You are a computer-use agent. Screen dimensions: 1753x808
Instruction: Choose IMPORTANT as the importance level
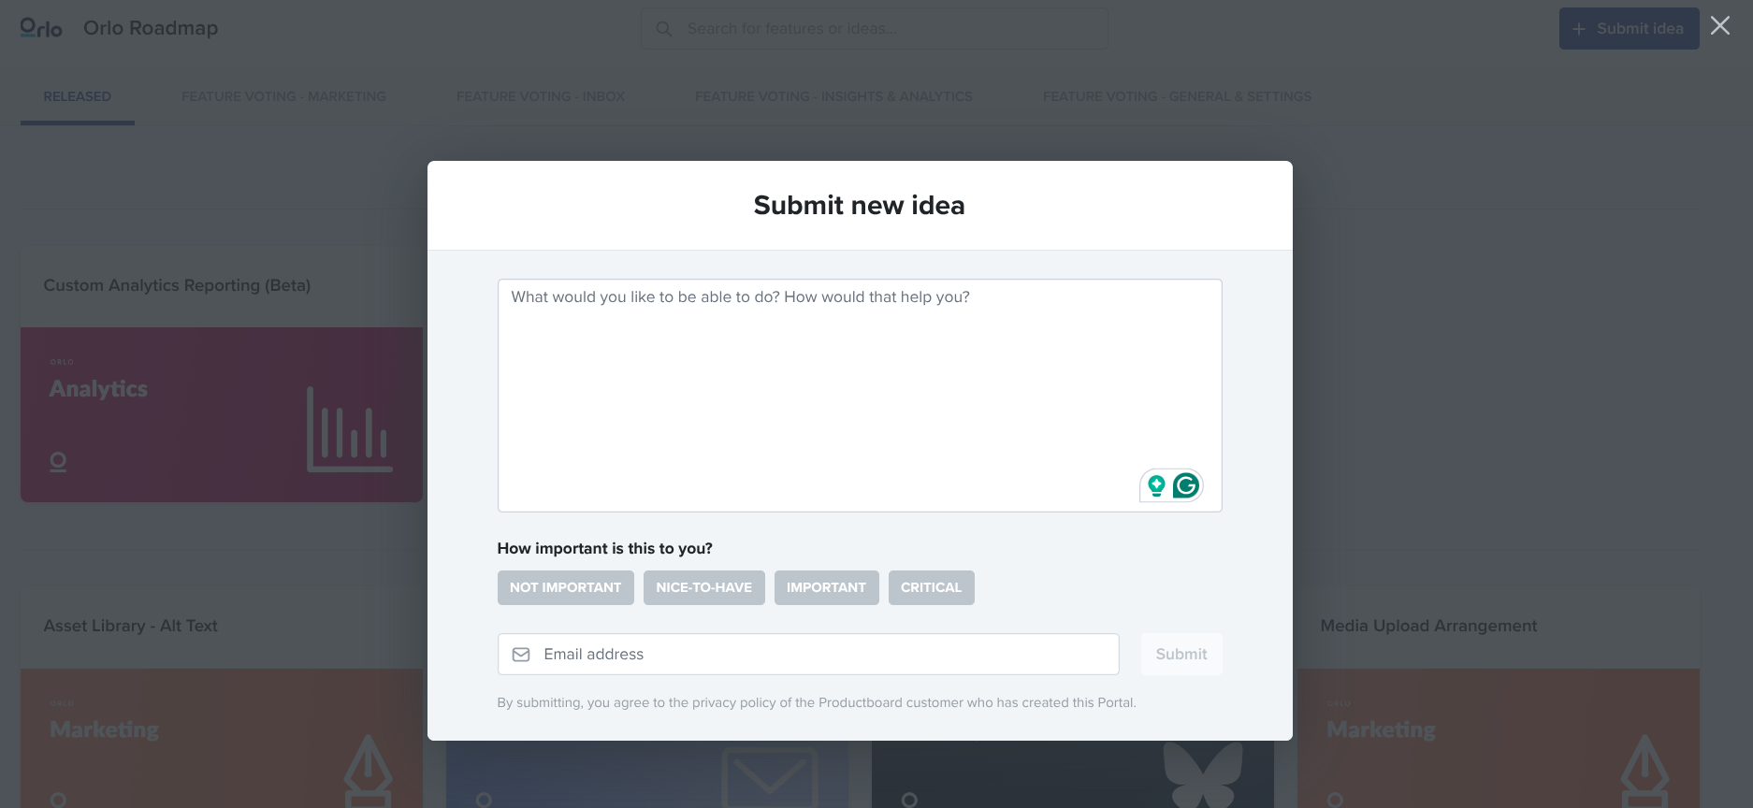pyautogui.click(x=826, y=587)
